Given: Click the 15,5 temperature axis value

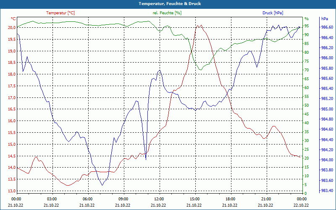Looking at the screenshot, I should [x=12, y=133].
